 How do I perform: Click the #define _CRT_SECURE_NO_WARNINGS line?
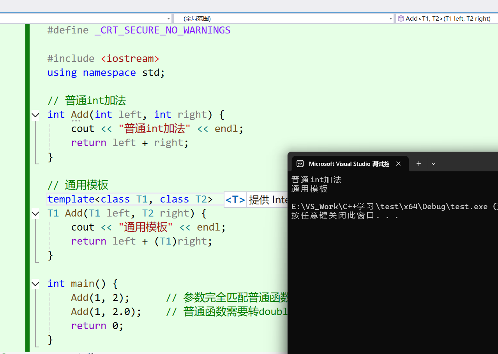[139, 30]
